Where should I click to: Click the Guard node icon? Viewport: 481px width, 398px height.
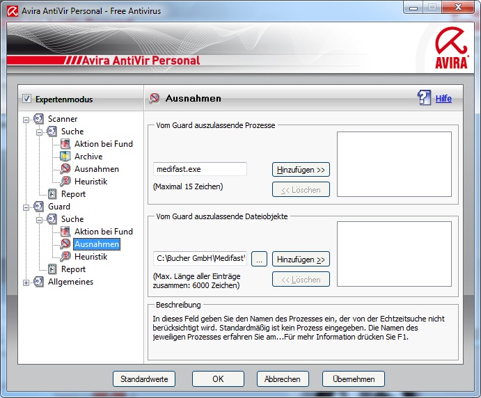coord(39,207)
